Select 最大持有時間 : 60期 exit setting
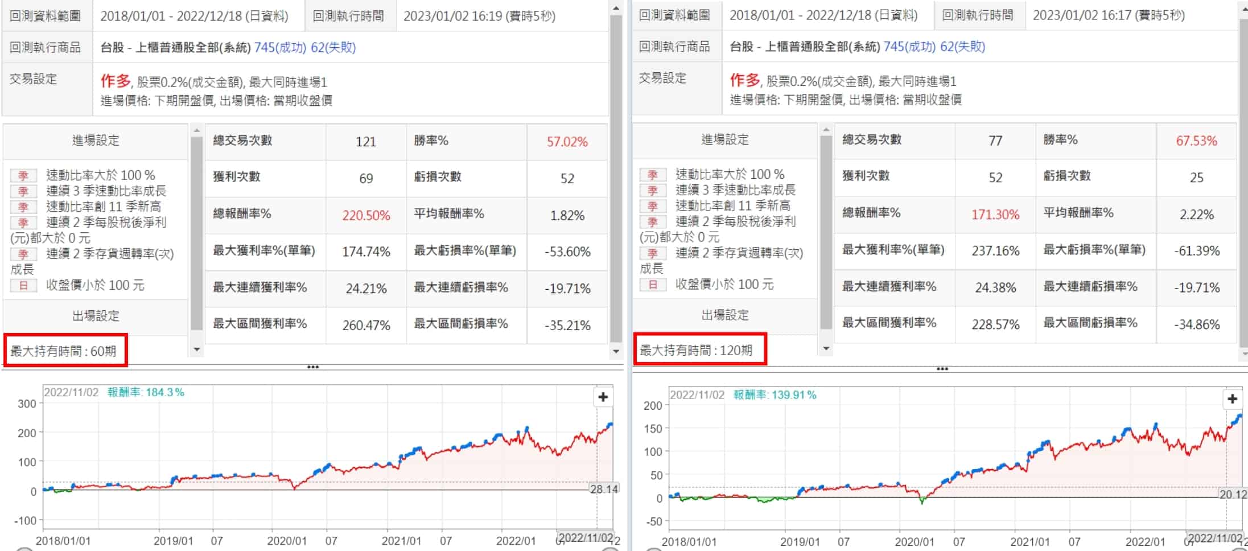 [x=63, y=351]
